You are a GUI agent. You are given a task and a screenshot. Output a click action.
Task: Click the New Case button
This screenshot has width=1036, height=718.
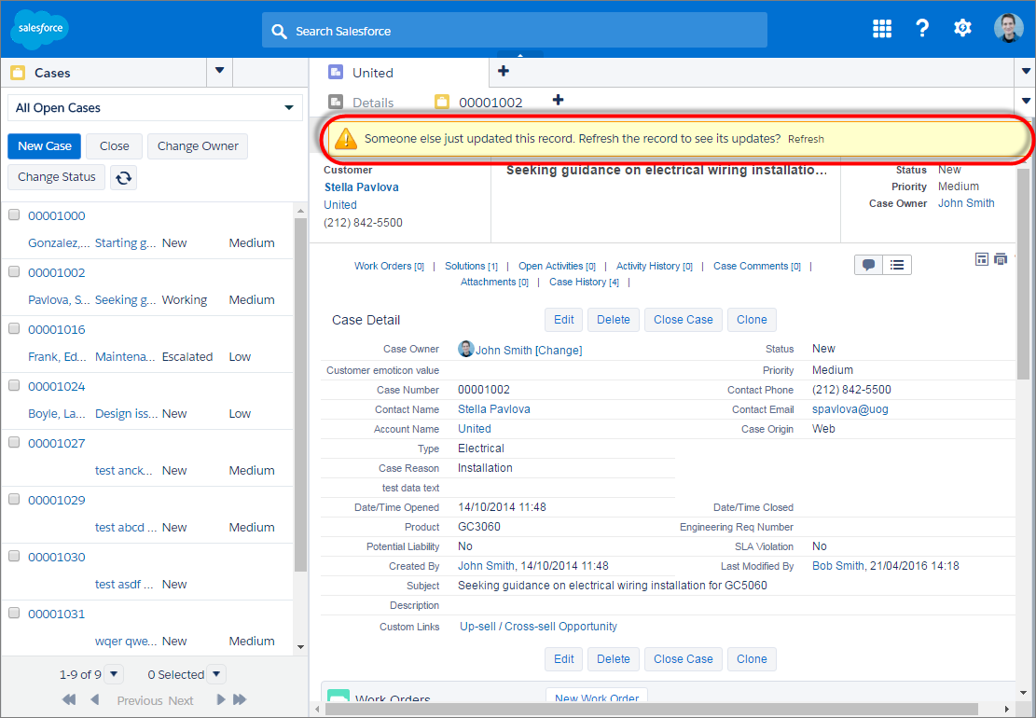[44, 146]
